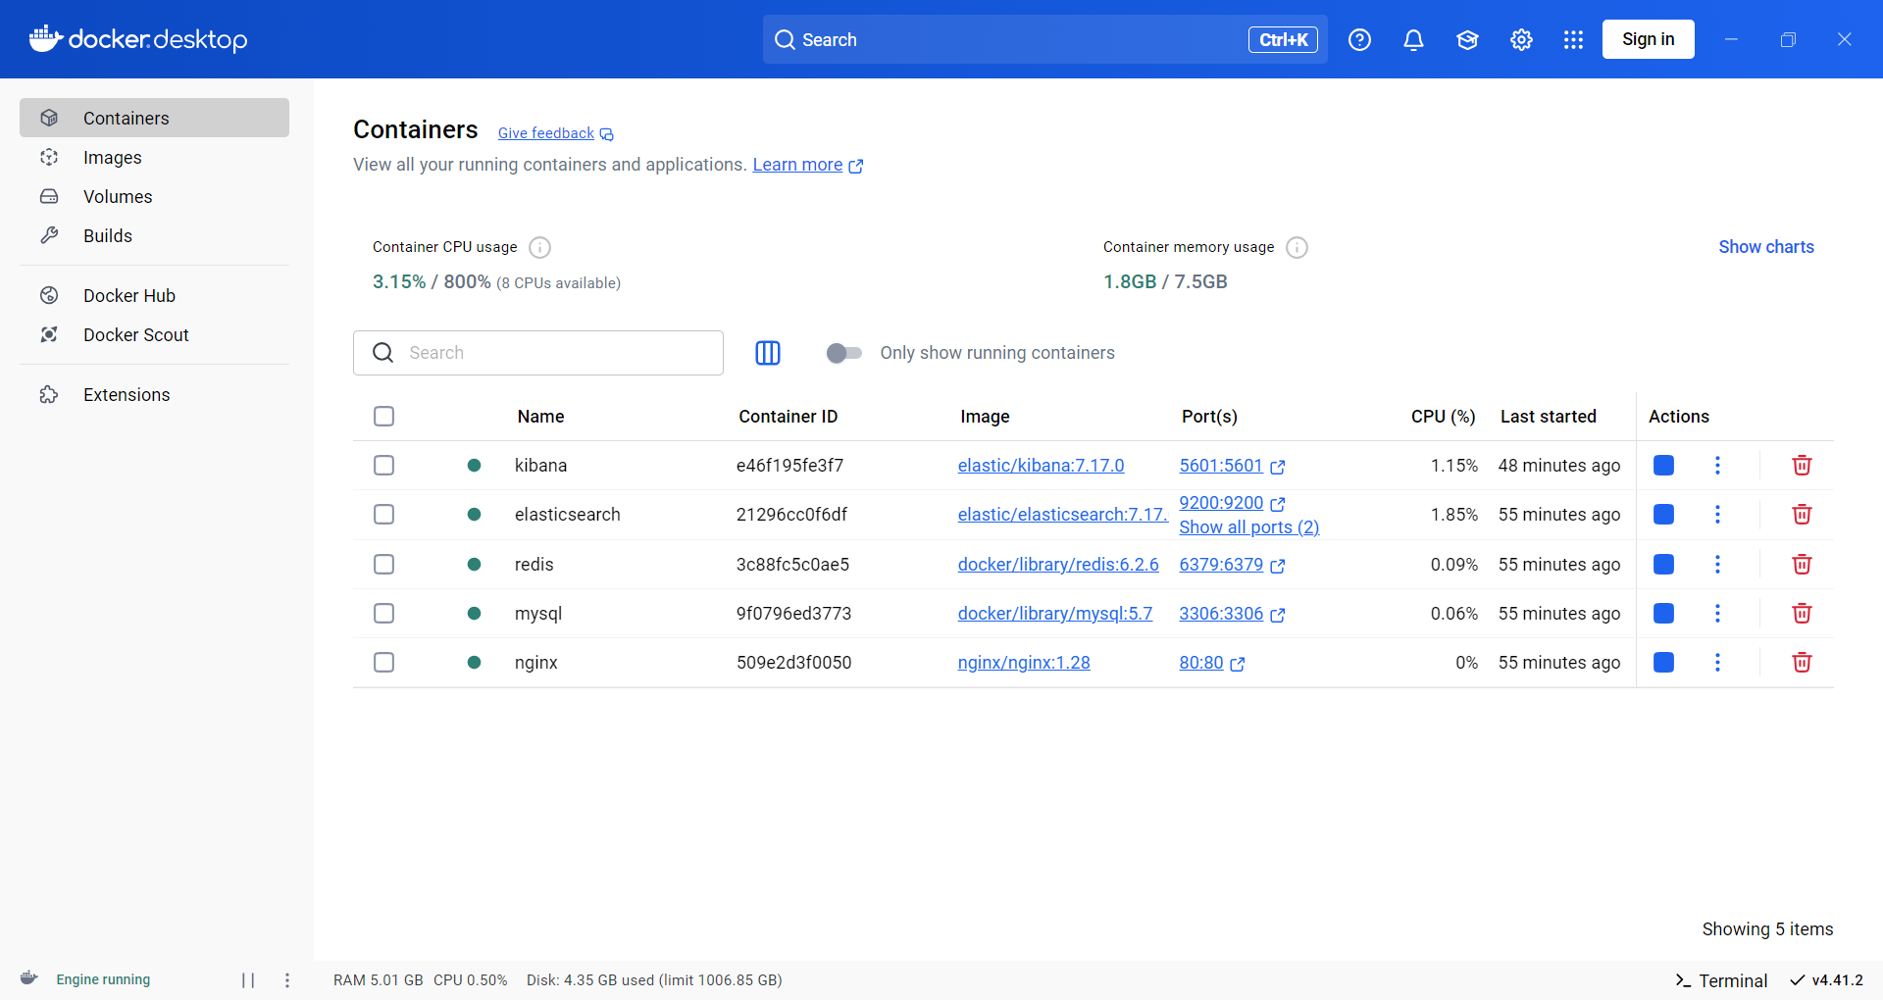Stop the kibana container

pyautogui.click(x=1663, y=466)
